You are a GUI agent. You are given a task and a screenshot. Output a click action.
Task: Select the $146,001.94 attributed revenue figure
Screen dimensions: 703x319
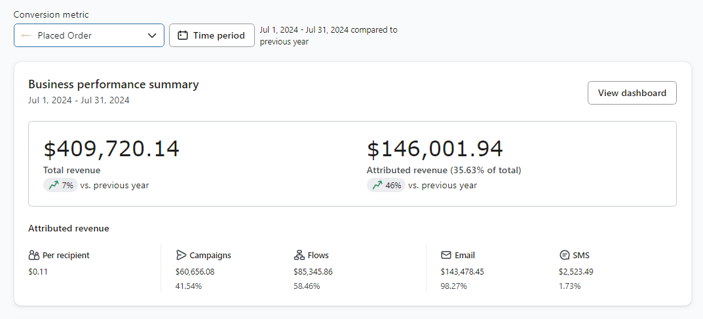[435, 149]
